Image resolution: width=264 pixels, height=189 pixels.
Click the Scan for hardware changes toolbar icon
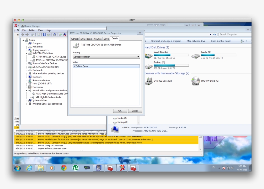pyautogui.click(x=54, y=35)
